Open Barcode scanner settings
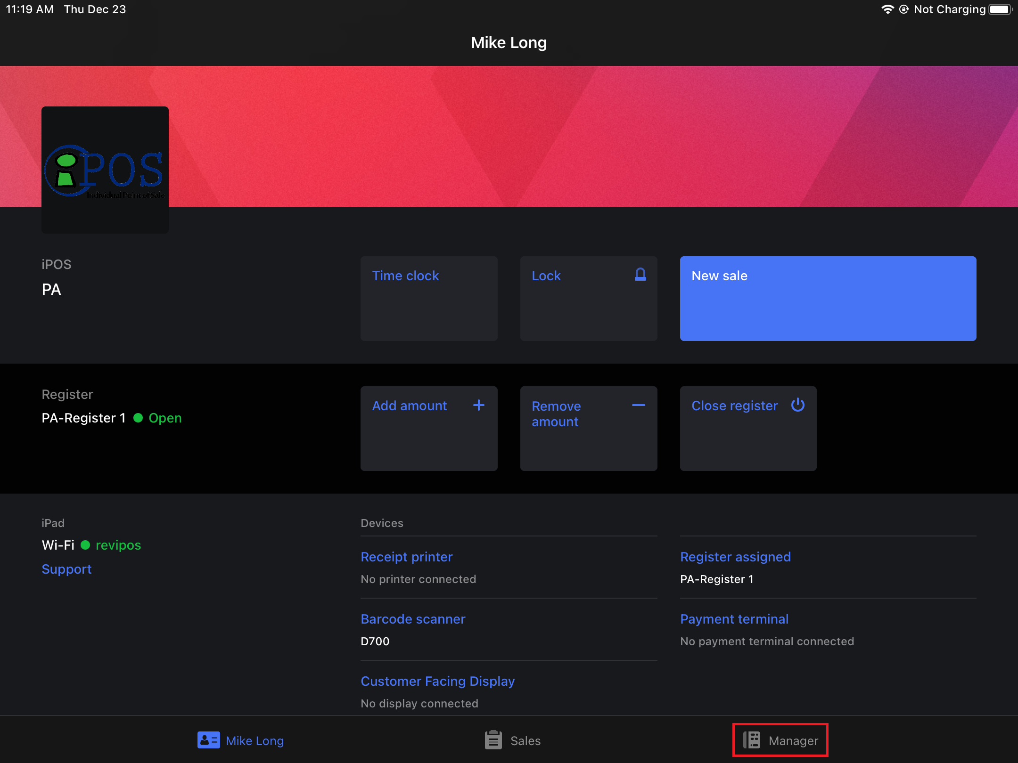 pyautogui.click(x=413, y=619)
